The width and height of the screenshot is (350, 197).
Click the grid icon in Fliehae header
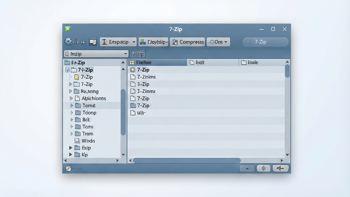132,63
